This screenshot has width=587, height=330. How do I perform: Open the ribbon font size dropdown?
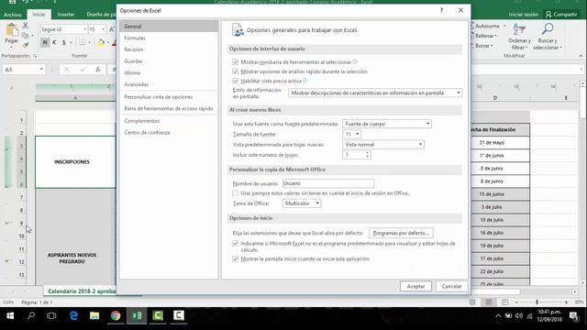click(x=104, y=29)
